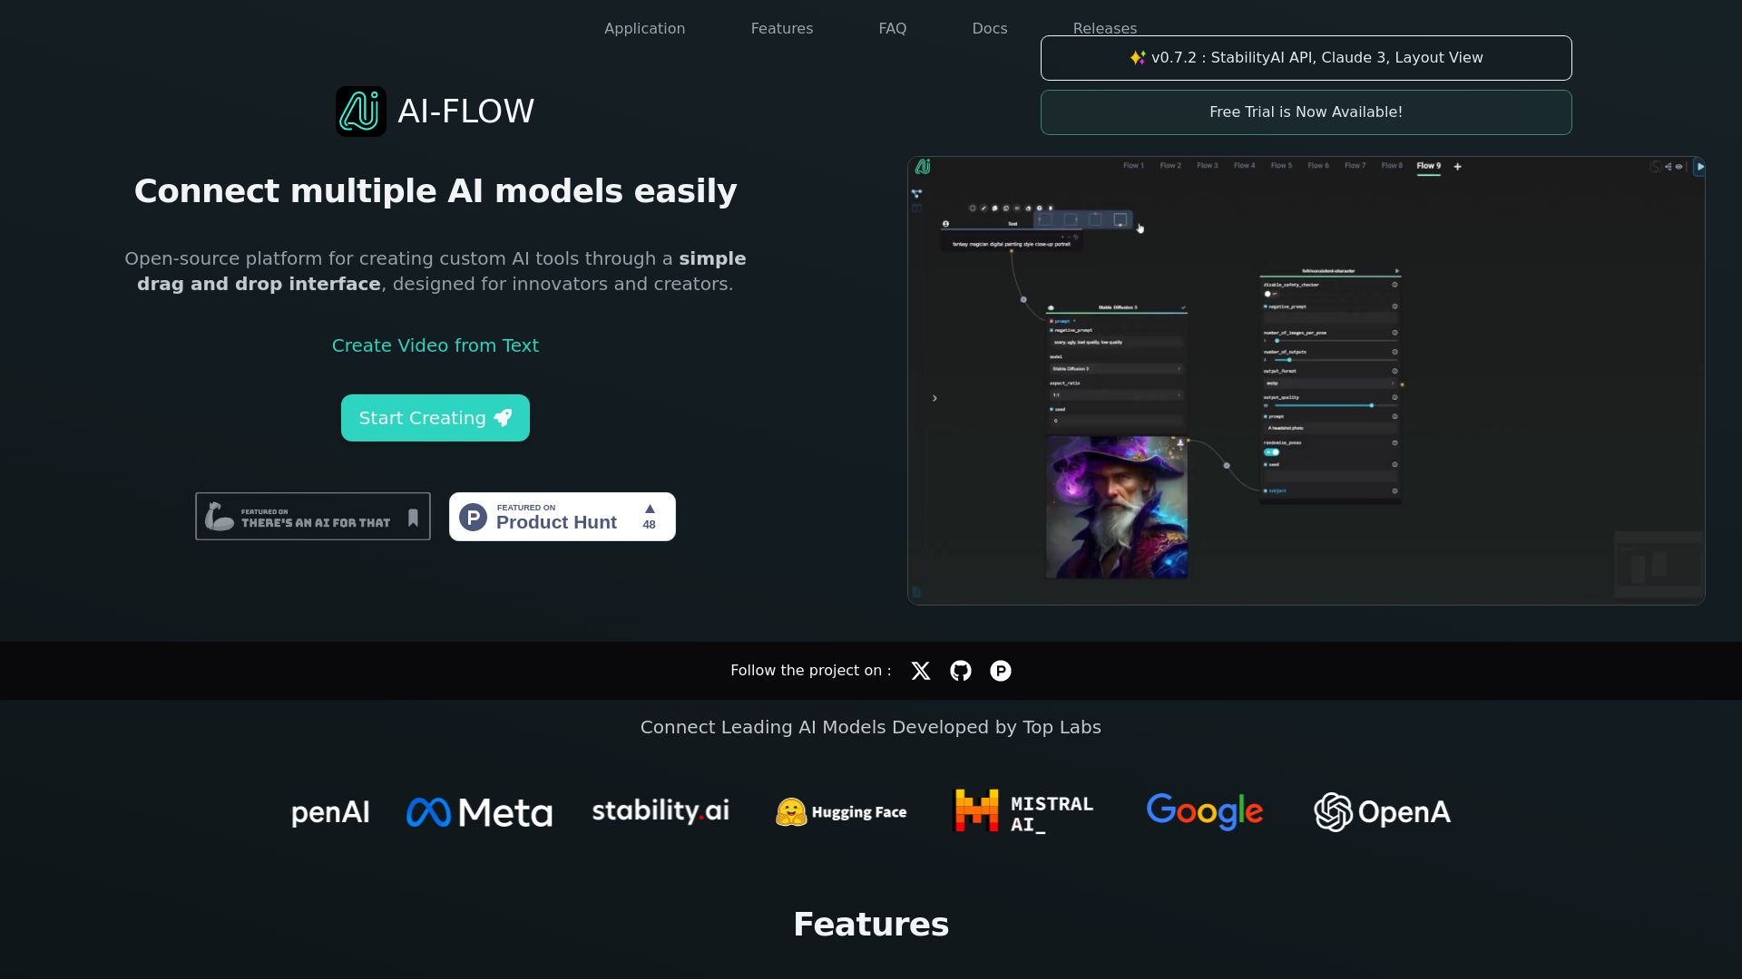Click the Product Hunt featured badge icon

474,517
